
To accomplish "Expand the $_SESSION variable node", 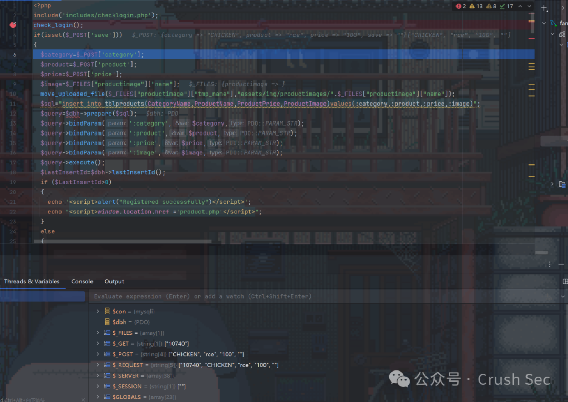I will 98,386.
